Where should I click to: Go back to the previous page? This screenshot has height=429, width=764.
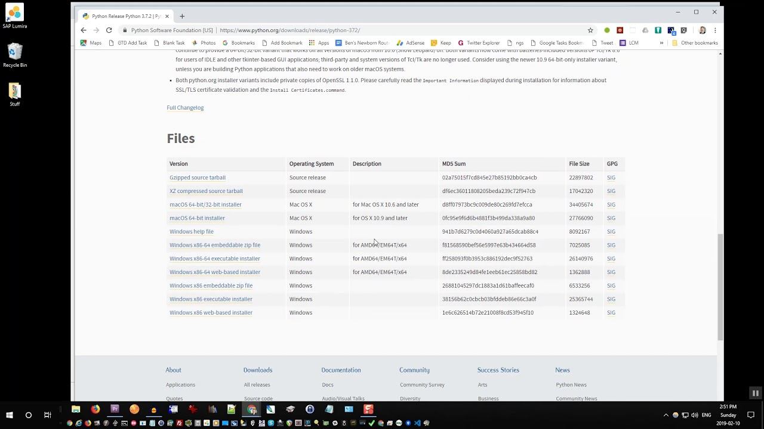point(84,30)
